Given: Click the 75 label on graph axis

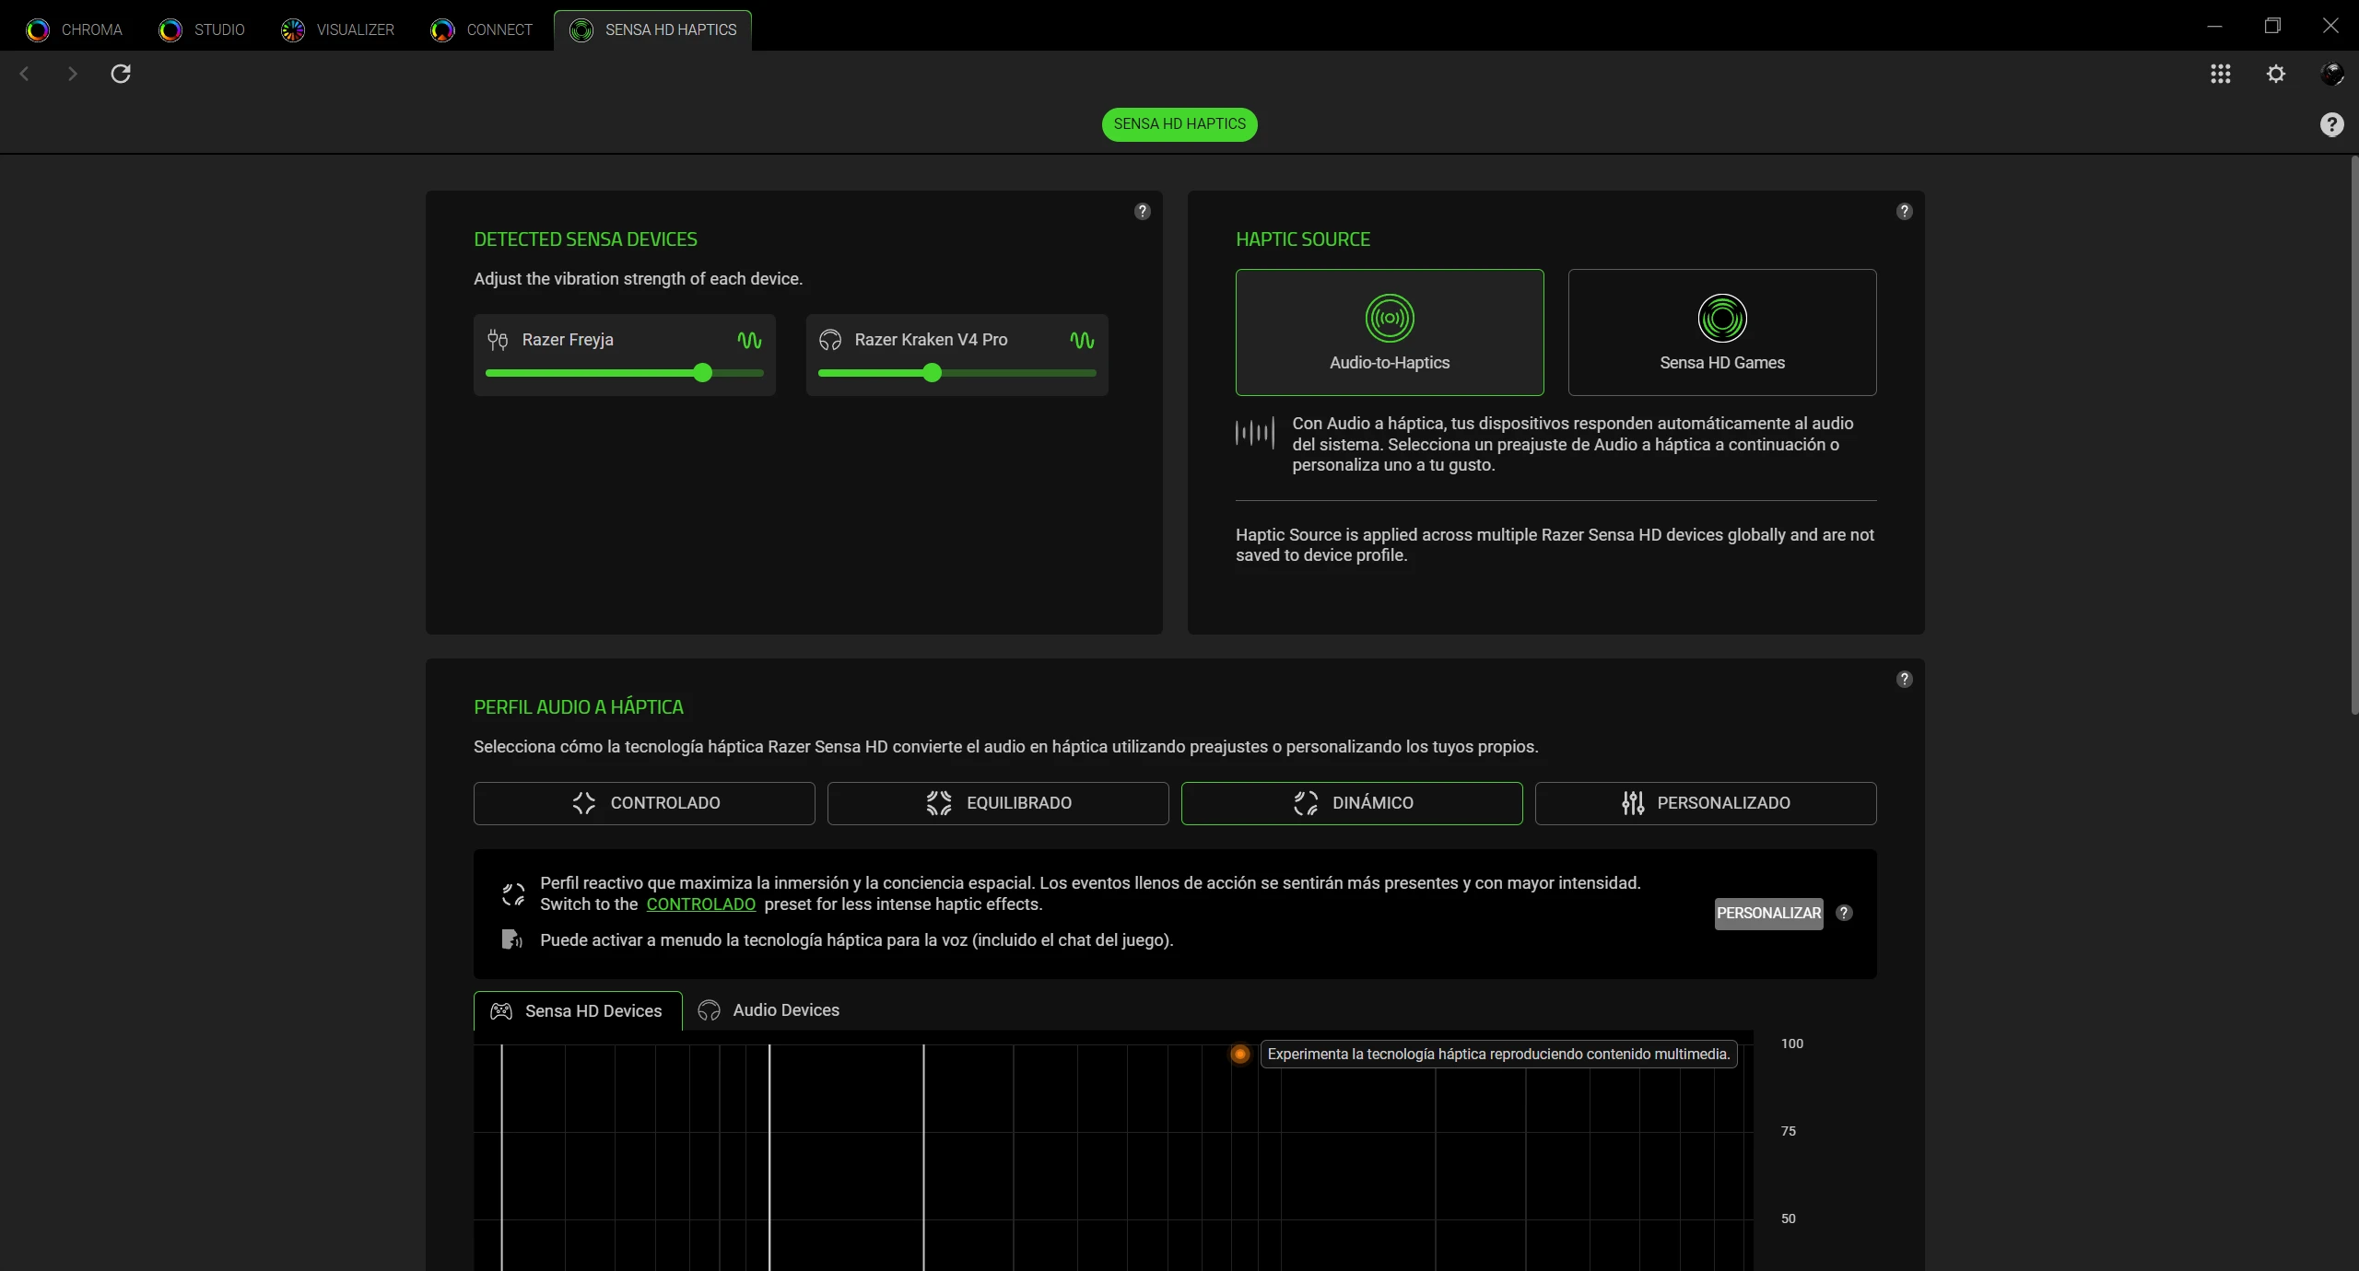Looking at the screenshot, I should (1788, 1131).
